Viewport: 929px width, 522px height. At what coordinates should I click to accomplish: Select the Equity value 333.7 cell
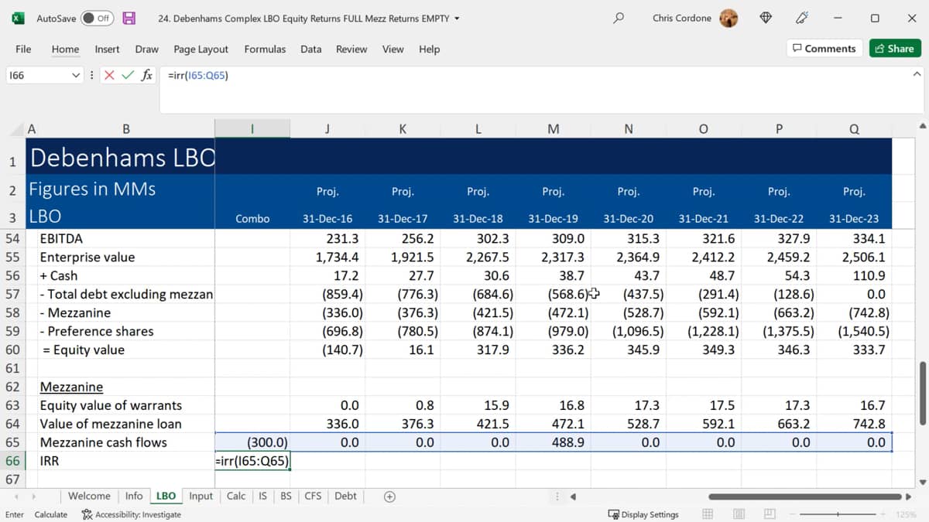[x=854, y=350]
